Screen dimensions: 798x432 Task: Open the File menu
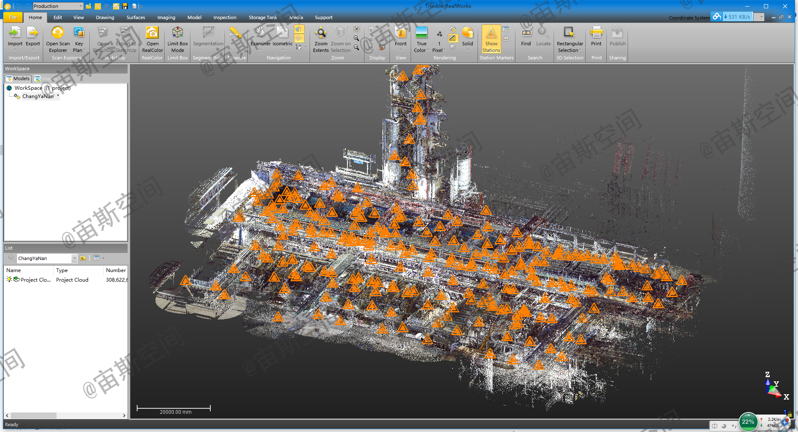(x=13, y=17)
